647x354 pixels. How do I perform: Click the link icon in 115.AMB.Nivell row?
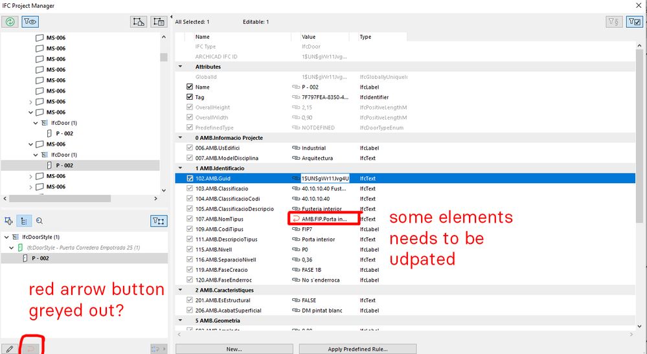pos(296,249)
